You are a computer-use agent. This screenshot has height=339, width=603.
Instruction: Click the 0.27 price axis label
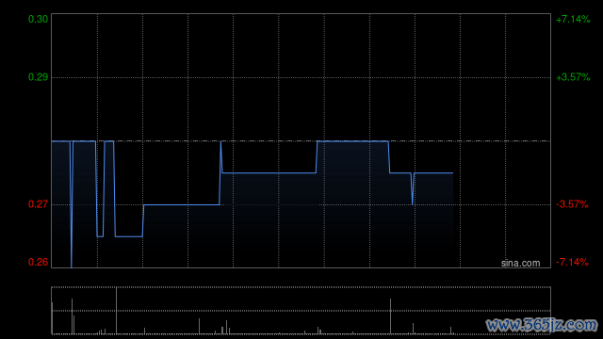point(38,204)
